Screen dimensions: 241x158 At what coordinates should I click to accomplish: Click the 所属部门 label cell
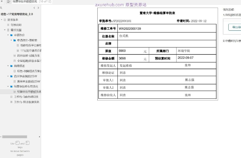tap(162, 51)
